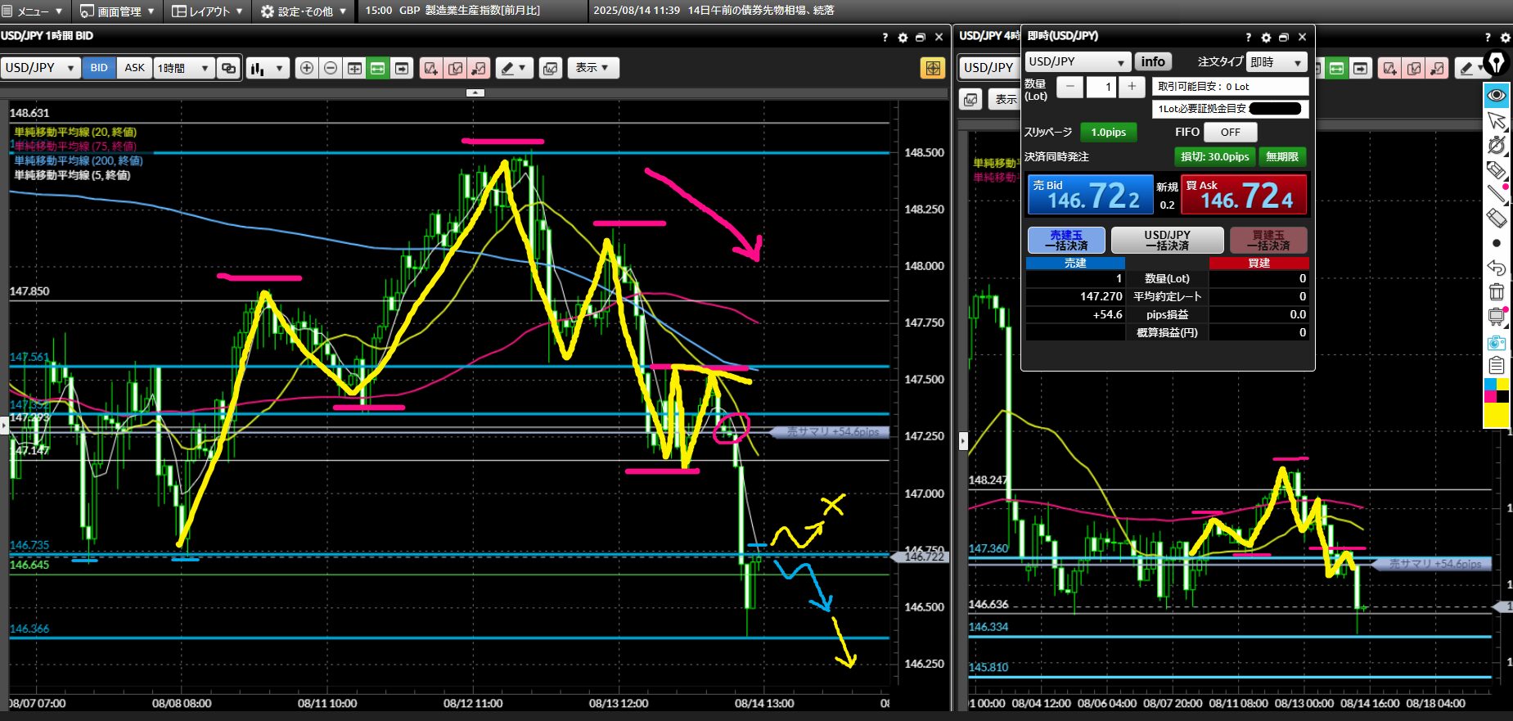Open the 表示 dropdown in 1-hour chart

(x=593, y=68)
